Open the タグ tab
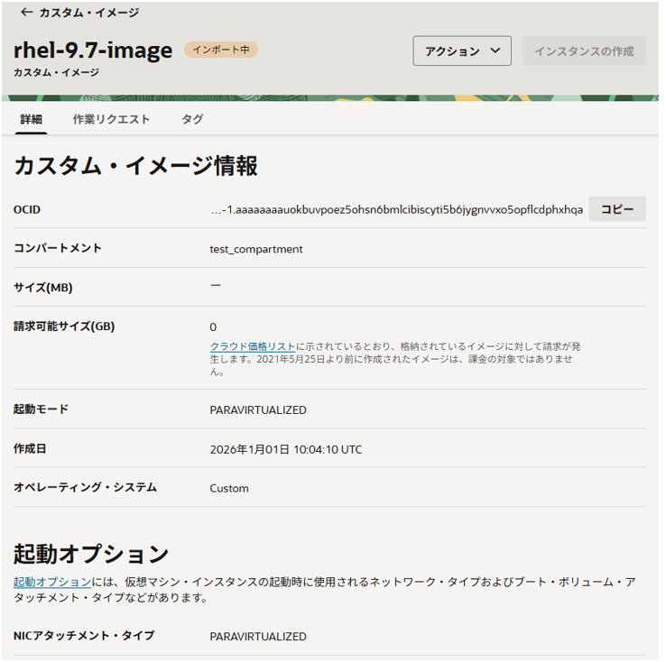The height and width of the screenshot is (662, 666). (x=192, y=119)
